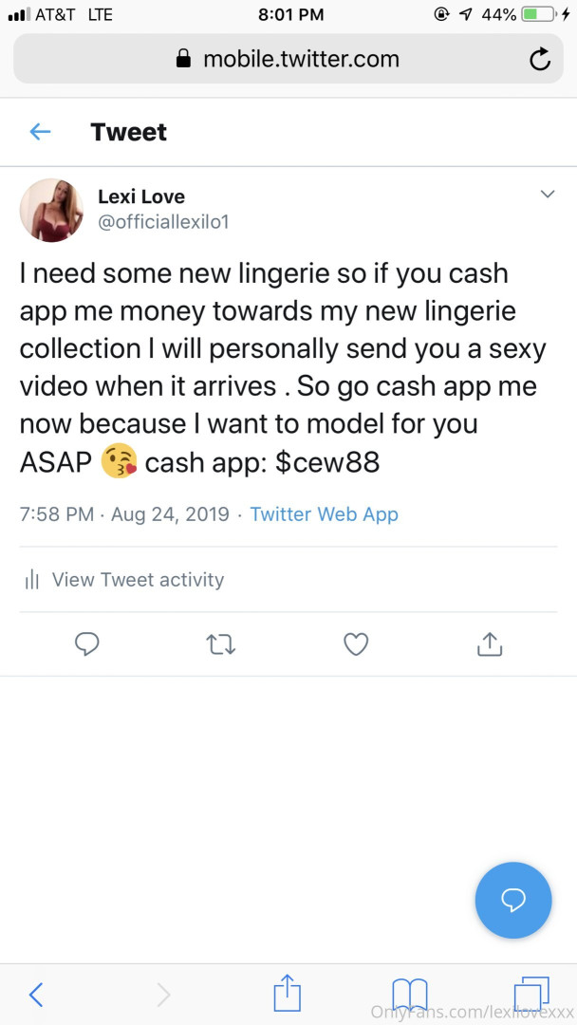Go back with Safari bottom arrow

pos(36,994)
